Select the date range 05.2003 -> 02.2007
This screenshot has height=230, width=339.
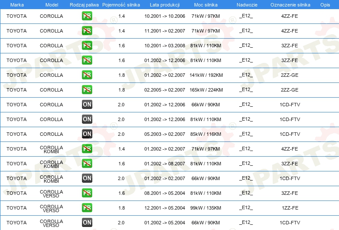point(165,134)
